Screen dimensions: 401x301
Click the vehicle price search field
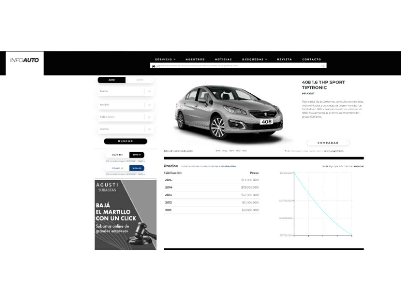238,66
